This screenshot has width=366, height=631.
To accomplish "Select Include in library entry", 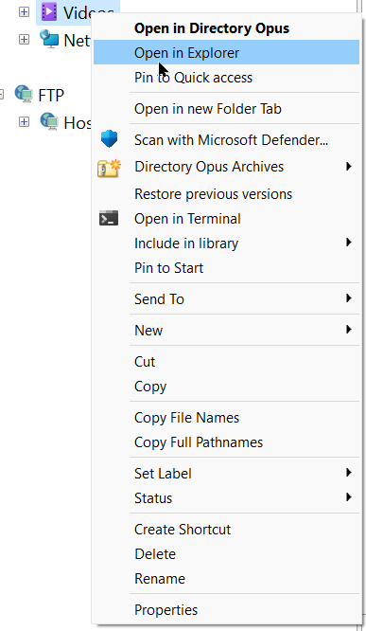I will click(x=227, y=243).
